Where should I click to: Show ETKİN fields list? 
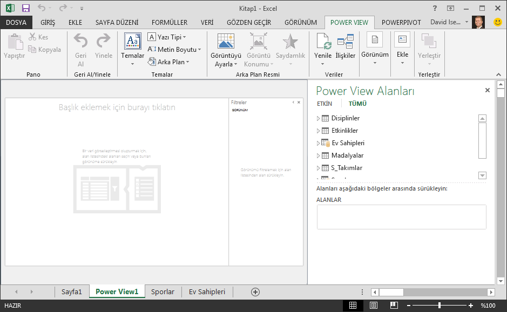pyautogui.click(x=325, y=104)
